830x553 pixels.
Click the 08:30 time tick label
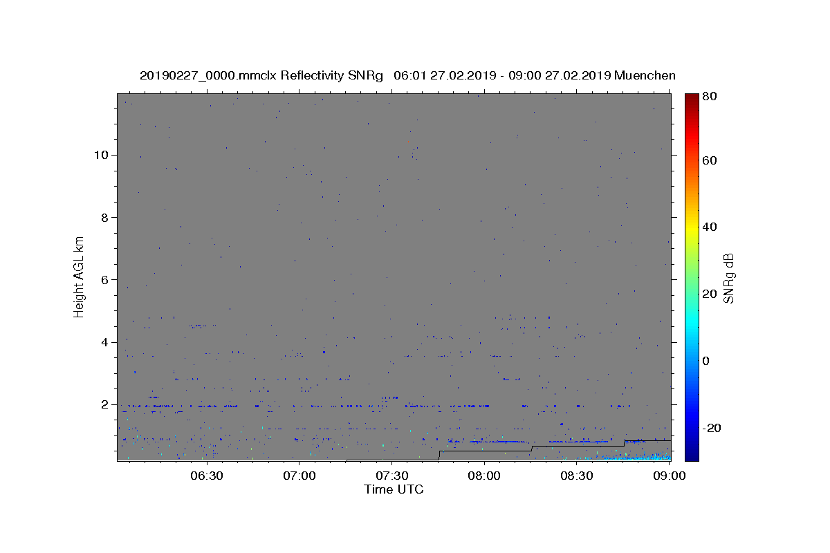pyautogui.click(x=577, y=476)
